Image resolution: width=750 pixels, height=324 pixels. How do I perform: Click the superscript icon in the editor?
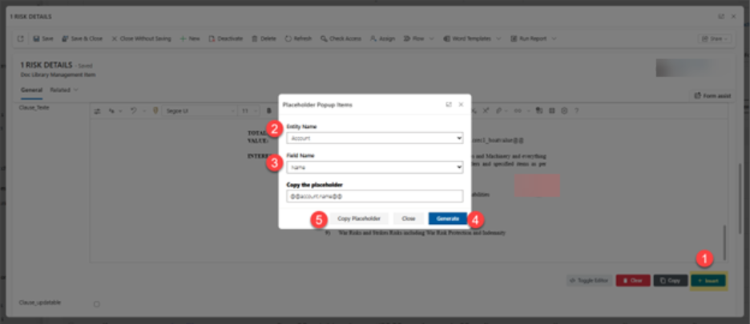click(486, 111)
